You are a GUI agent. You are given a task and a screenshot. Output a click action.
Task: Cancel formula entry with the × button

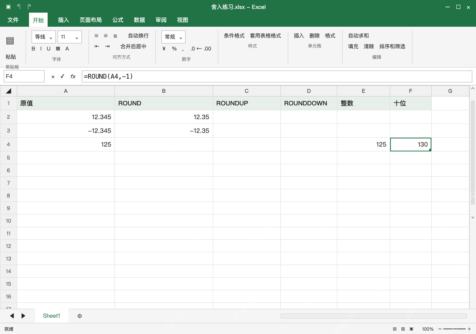click(53, 76)
